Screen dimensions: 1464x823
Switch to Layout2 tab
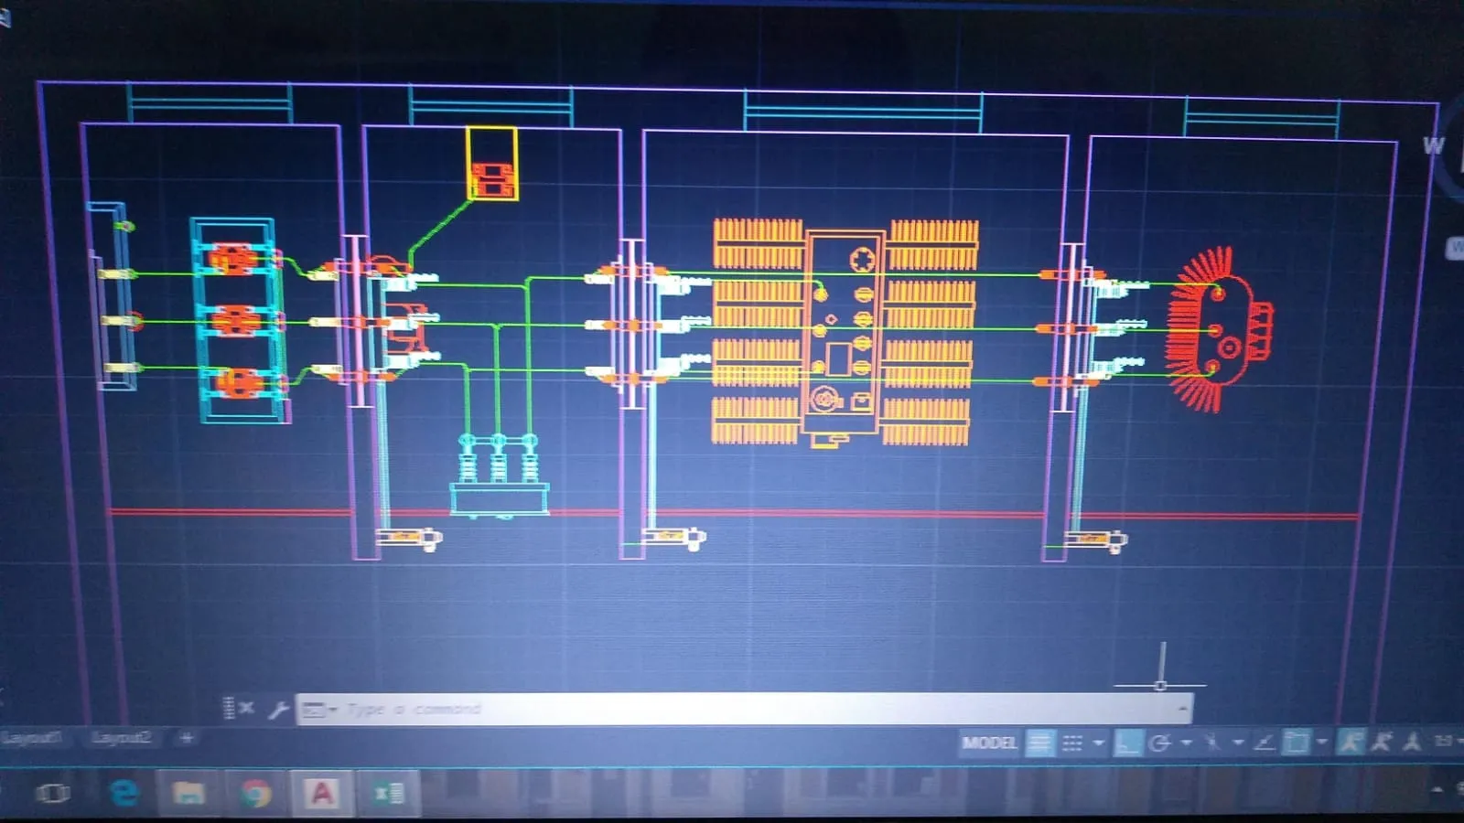(121, 737)
